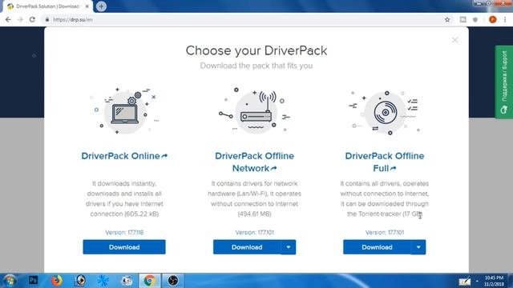Reload the drp.su page
This screenshot has height=288, width=513.
pyautogui.click(x=32, y=19)
